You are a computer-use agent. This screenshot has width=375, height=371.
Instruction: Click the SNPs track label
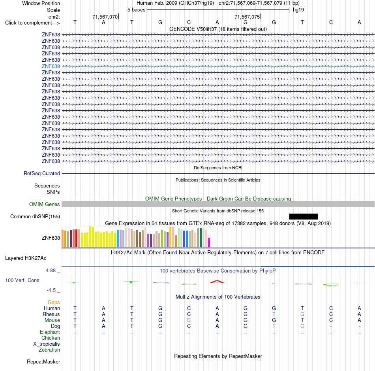(x=53, y=192)
